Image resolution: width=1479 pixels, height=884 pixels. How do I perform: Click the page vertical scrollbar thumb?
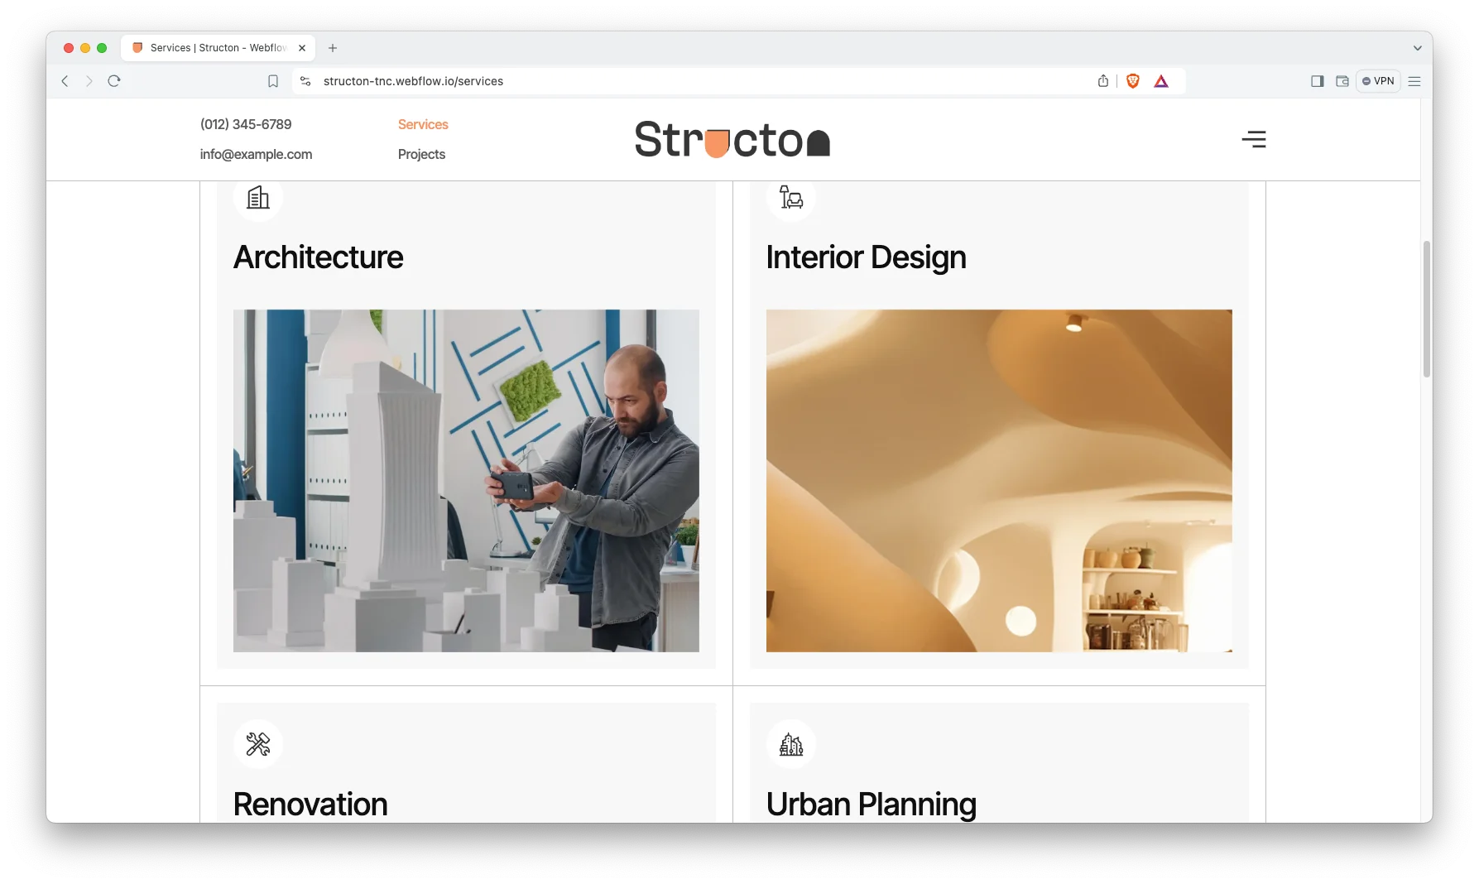point(1426,309)
